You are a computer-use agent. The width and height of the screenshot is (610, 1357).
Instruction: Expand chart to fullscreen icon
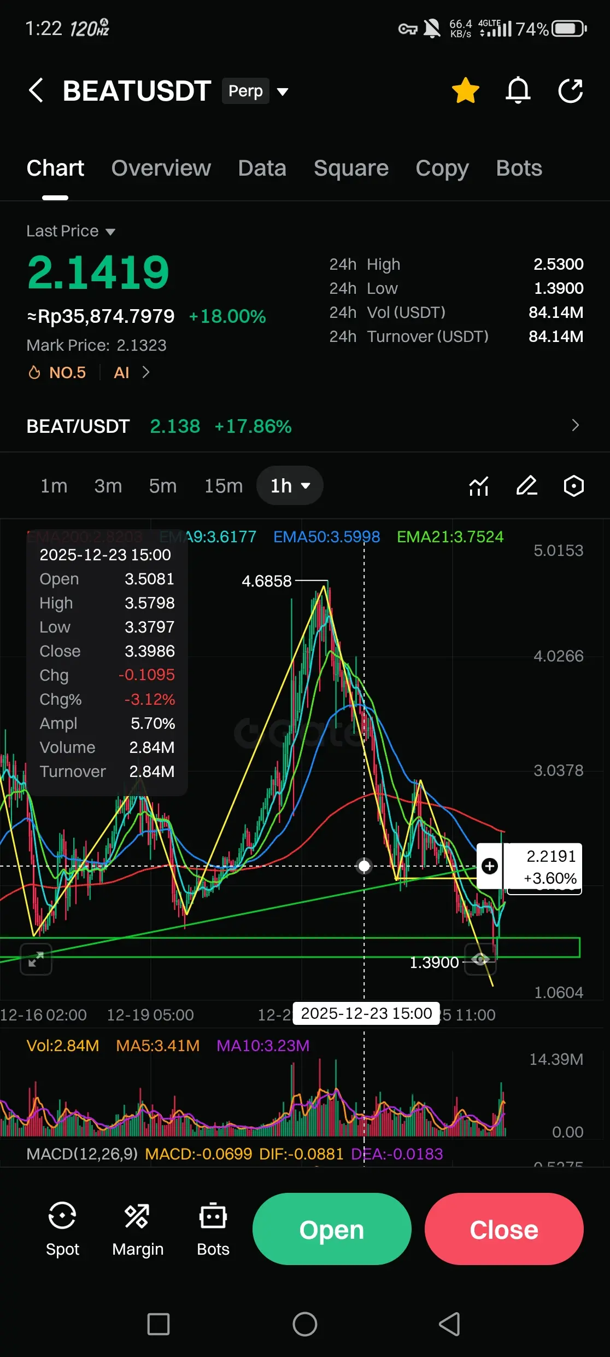[36, 959]
